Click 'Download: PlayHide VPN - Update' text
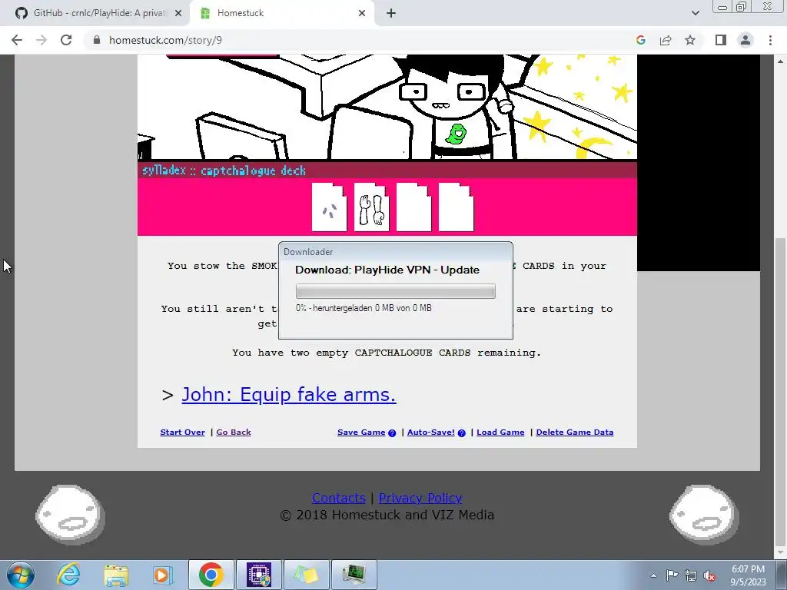Viewport: 787px width, 590px height. [x=387, y=270]
